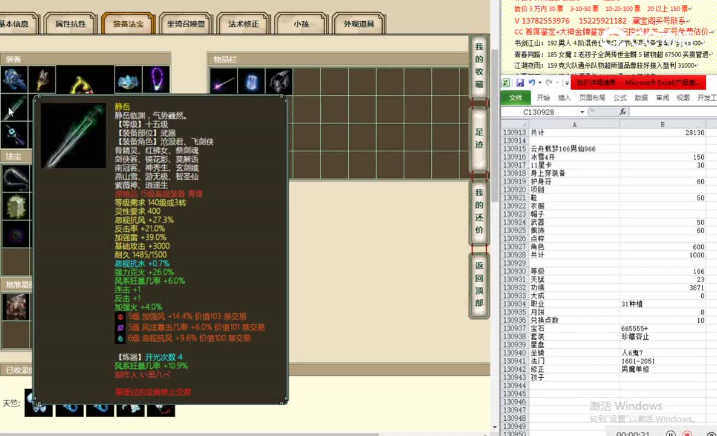Click the fx insert function icon
Screen dimensions: 717x436
tap(623, 111)
